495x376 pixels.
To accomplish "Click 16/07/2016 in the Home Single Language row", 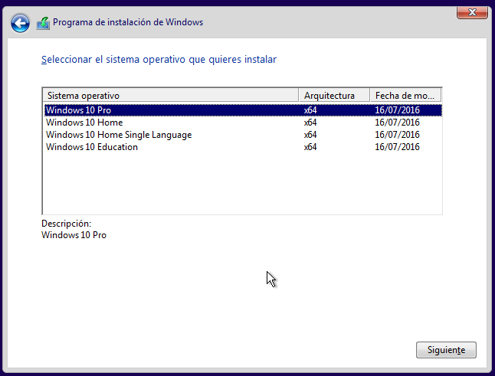I will (397, 135).
